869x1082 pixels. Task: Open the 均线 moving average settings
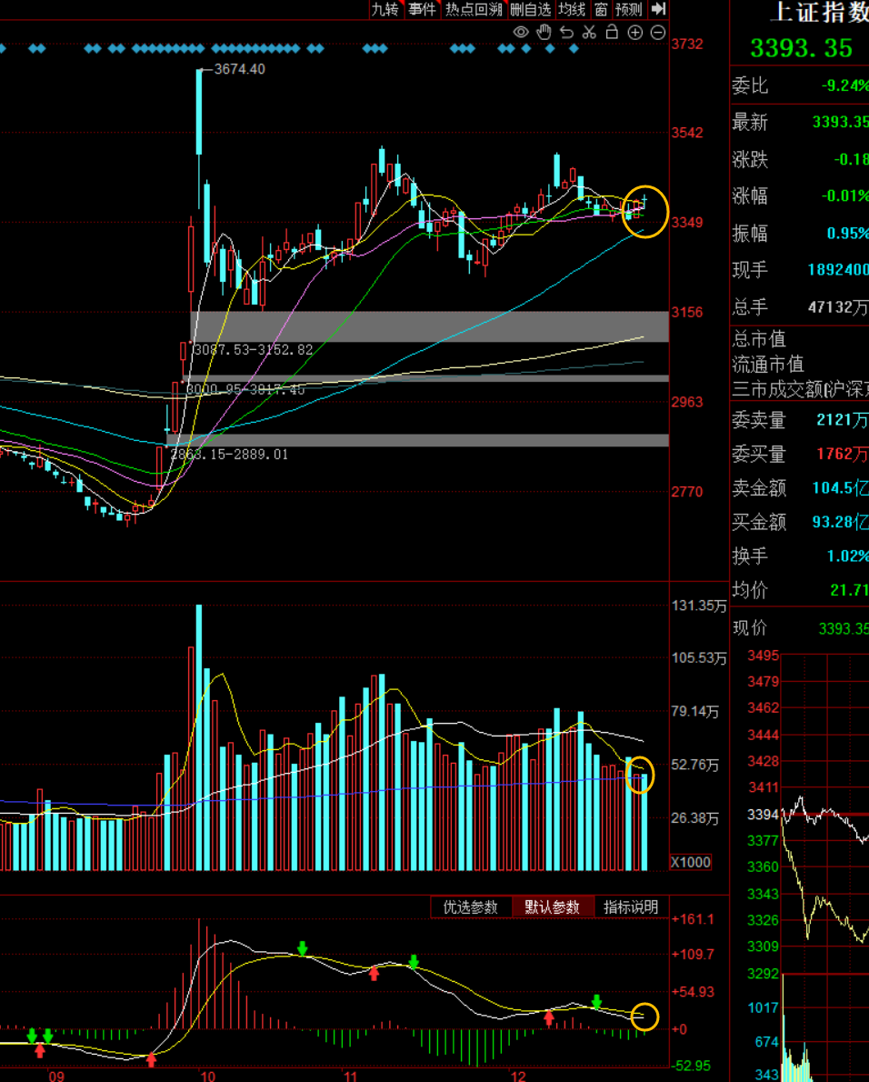(572, 9)
